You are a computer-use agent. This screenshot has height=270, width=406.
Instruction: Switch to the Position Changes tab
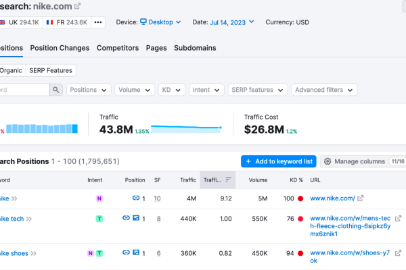tap(60, 48)
